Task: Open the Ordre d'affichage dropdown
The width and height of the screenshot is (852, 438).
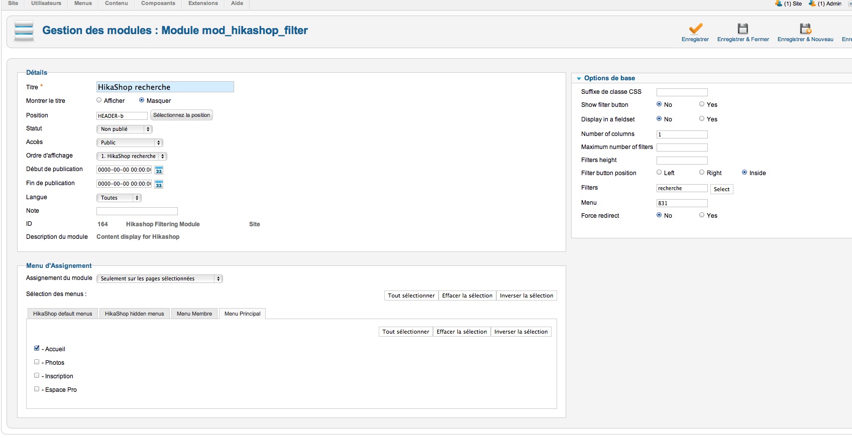Action: 132,156
